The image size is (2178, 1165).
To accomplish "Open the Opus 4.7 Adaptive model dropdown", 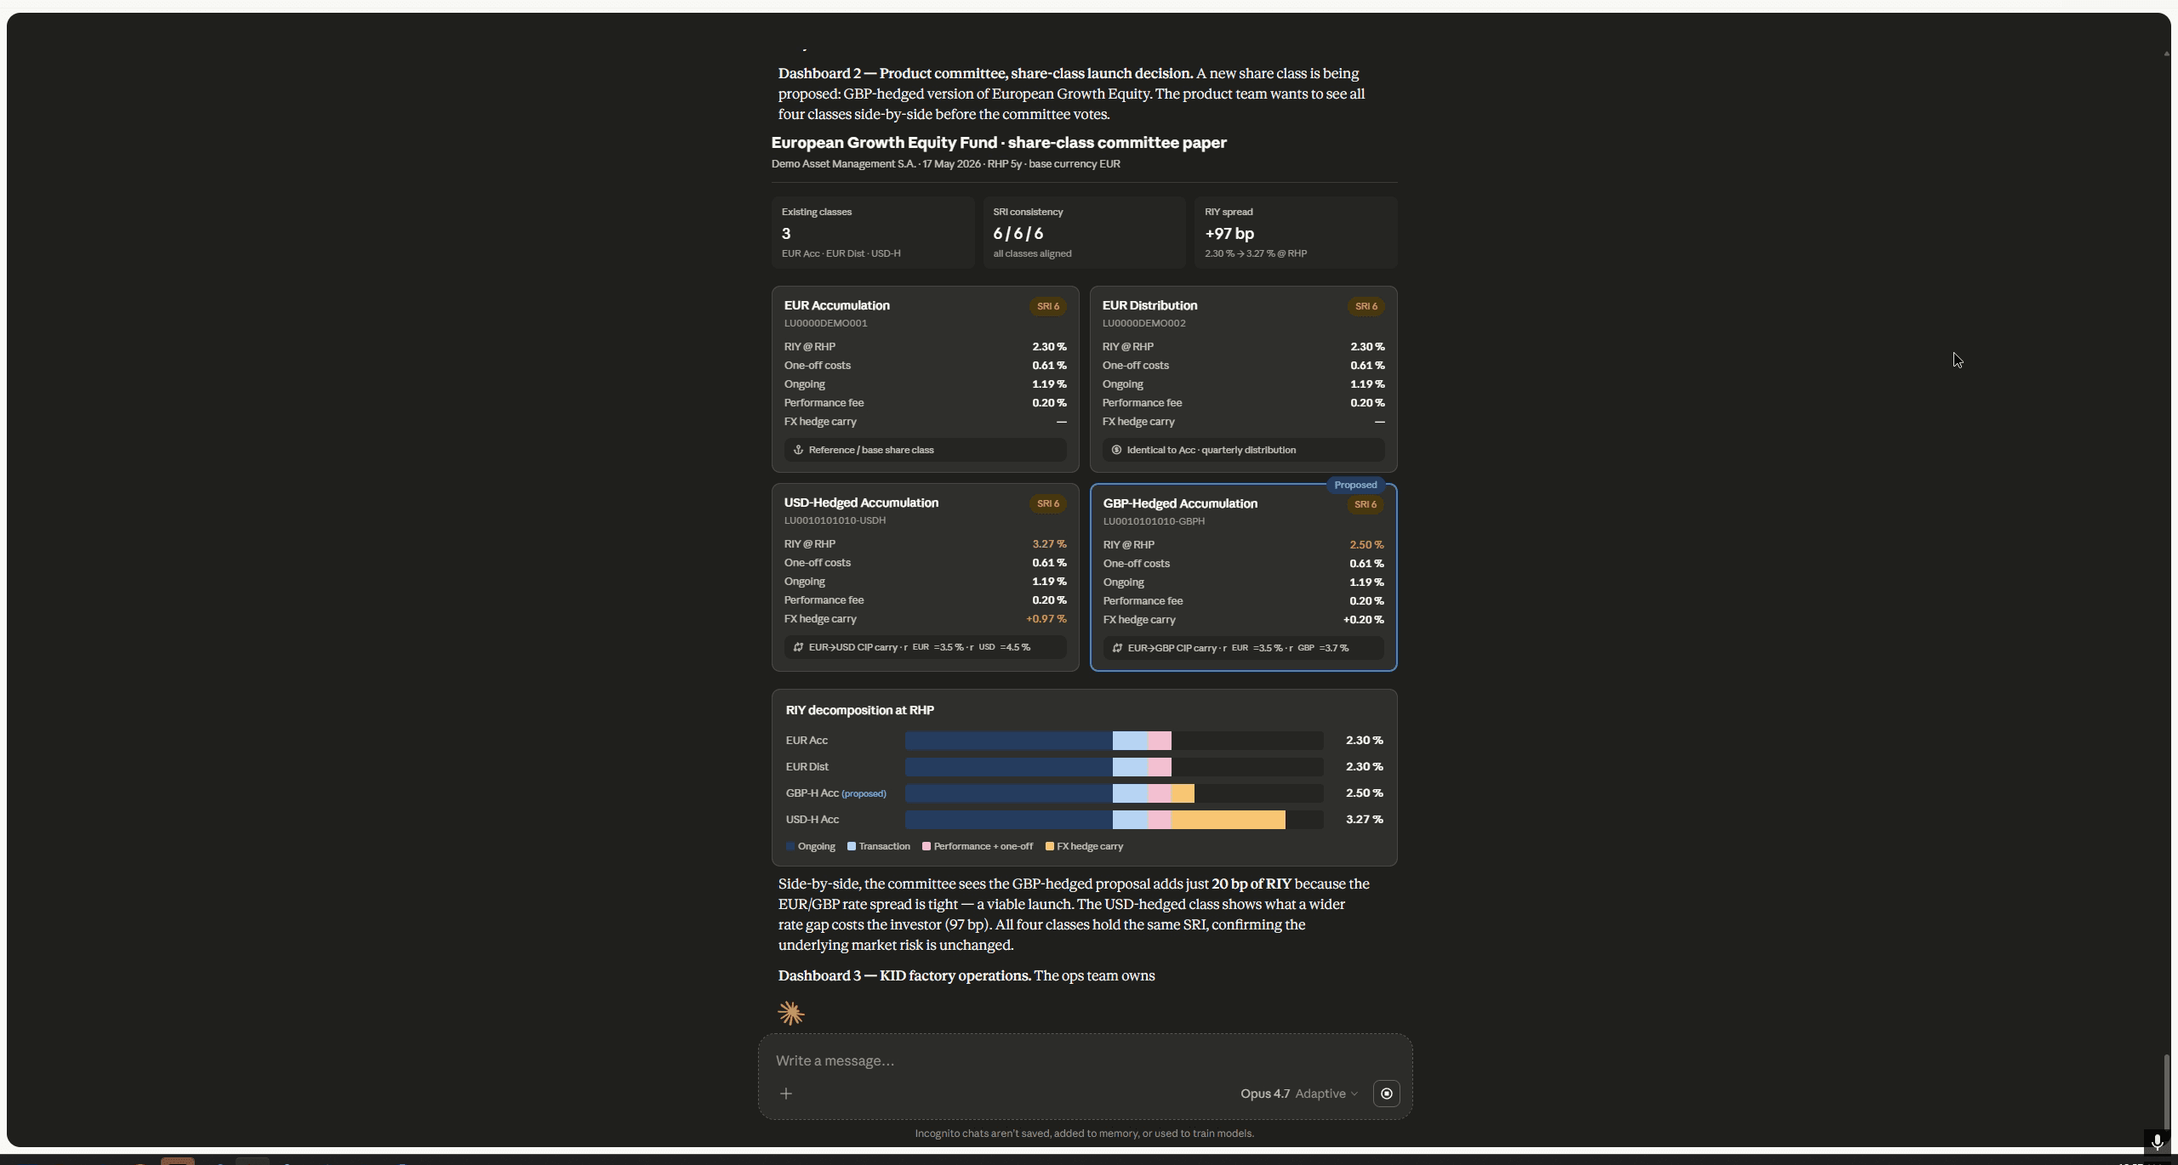I will click(x=1298, y=1094).
